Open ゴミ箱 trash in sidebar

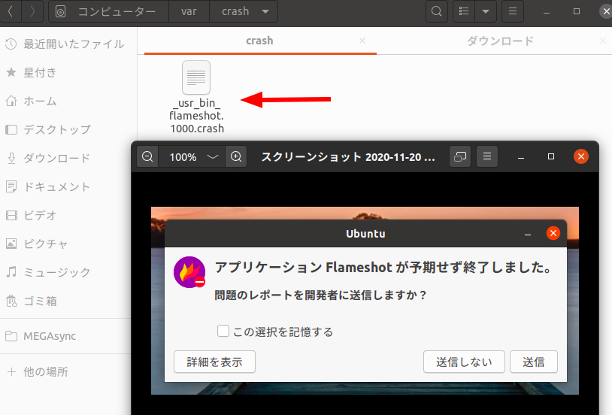65,301
